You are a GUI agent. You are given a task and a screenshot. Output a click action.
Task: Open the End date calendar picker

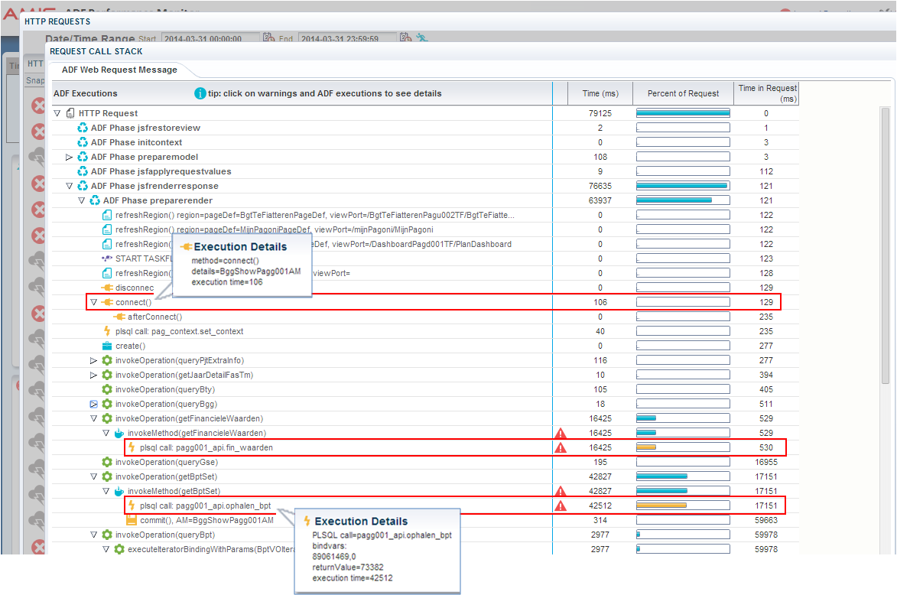[x=405, y=36]
